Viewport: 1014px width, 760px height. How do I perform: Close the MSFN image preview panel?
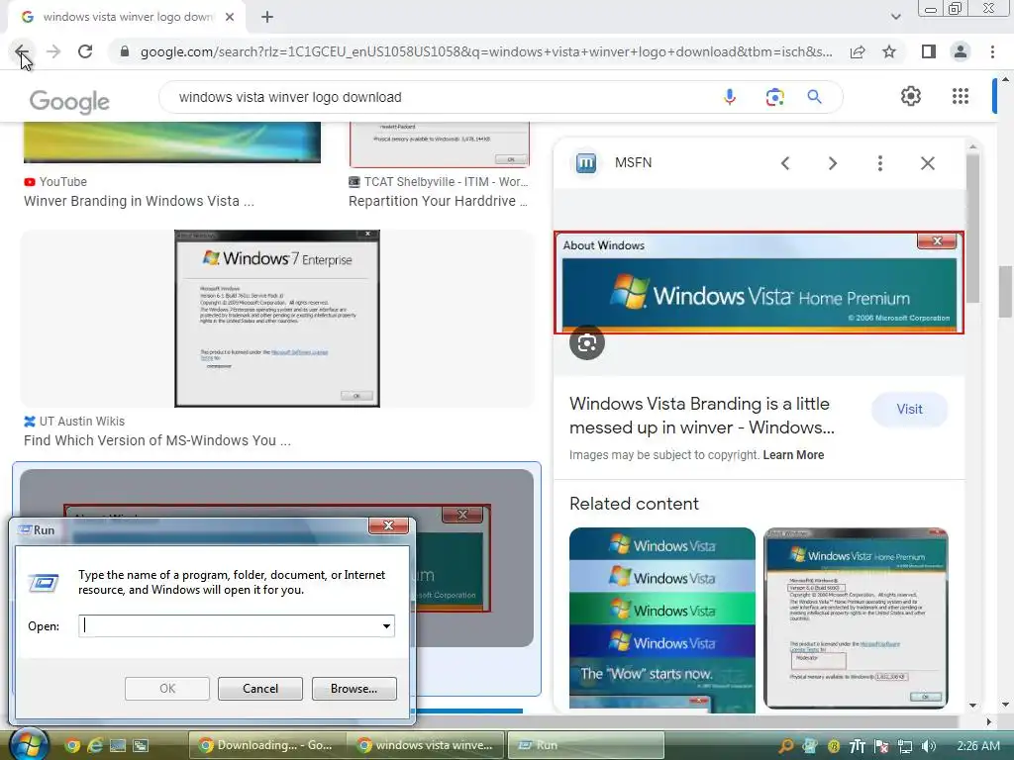click(927, 163)
